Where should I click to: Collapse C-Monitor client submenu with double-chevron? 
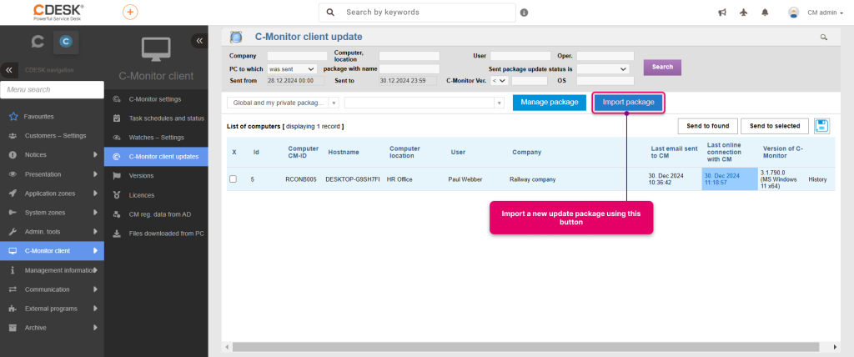199,41
